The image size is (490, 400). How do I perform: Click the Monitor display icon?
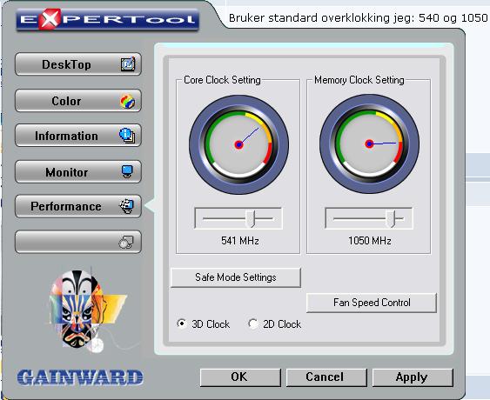[x=127, y=171]
